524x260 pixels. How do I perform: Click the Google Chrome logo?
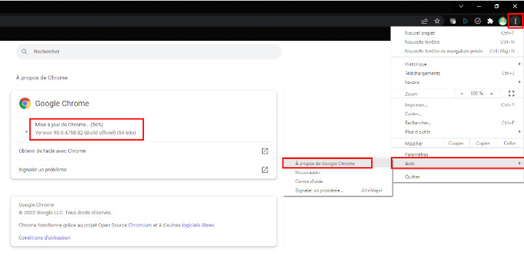(x=25, y=104)
